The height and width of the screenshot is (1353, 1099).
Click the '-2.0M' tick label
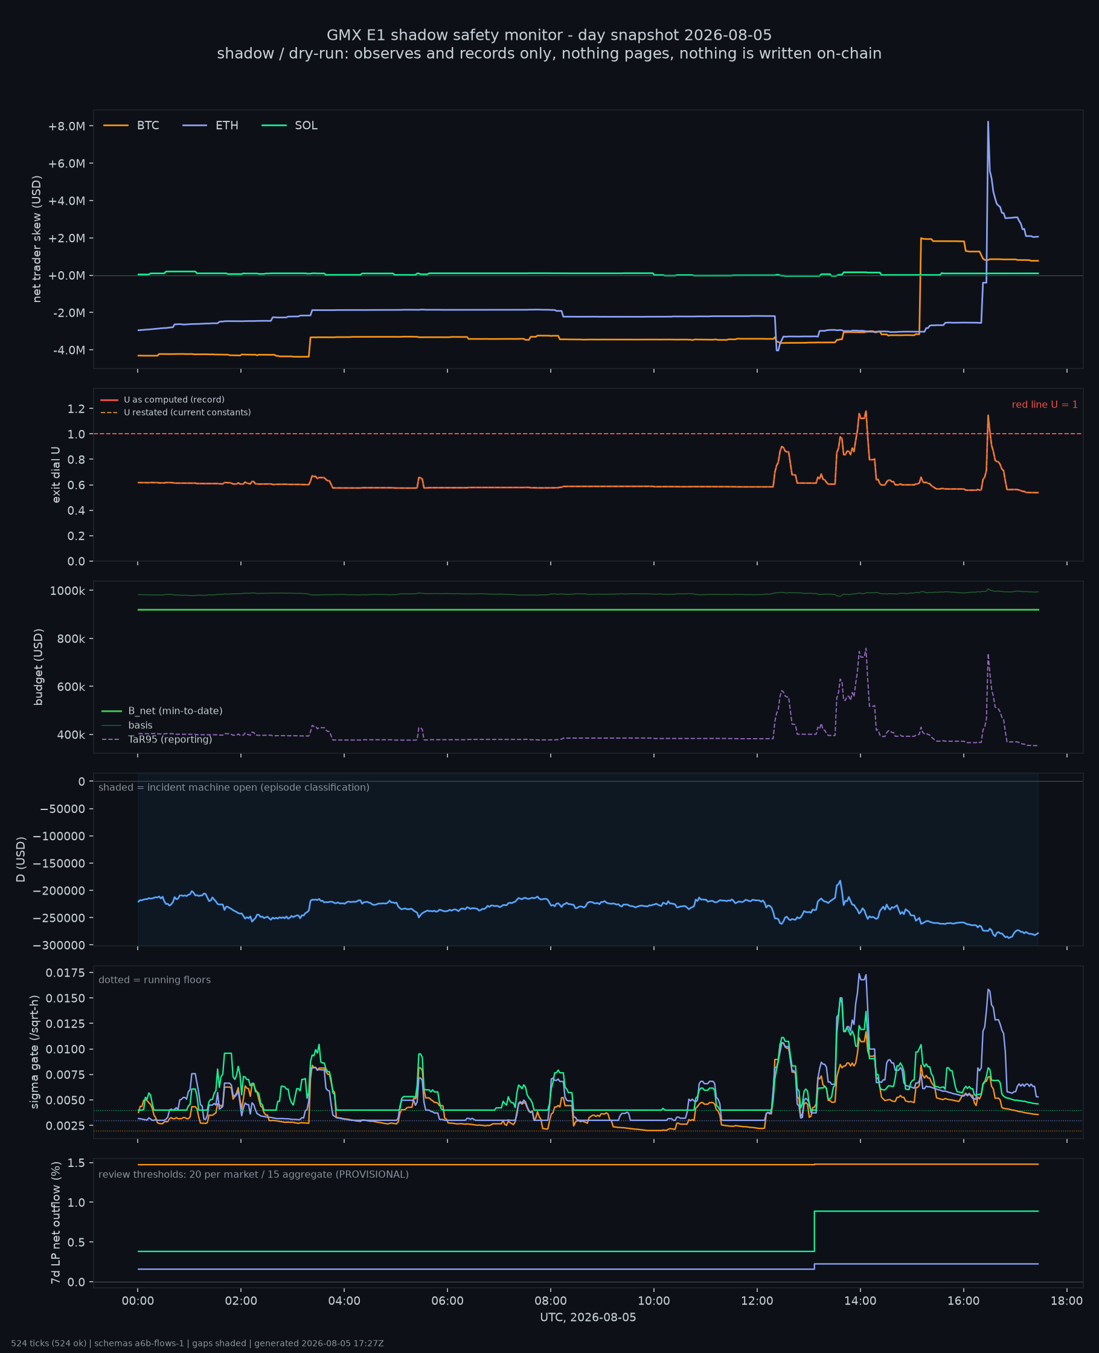point(68,313)
